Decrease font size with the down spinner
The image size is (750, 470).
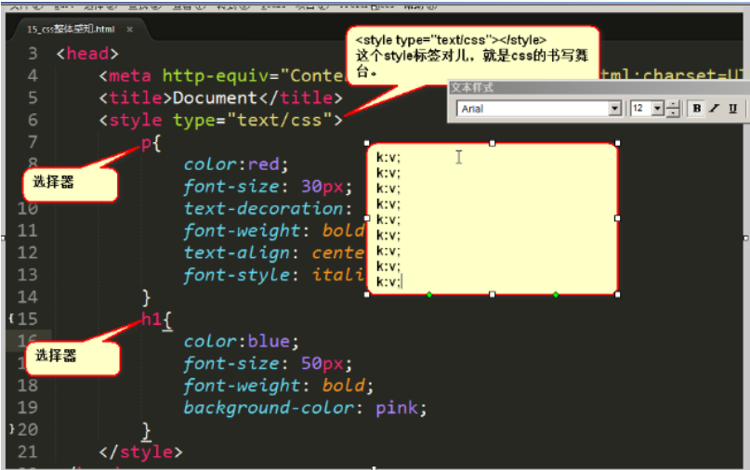pyautogui.click(x=673, y=112)
